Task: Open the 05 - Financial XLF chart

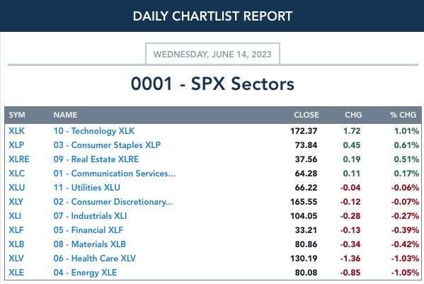Action: (x=88, y=230)
